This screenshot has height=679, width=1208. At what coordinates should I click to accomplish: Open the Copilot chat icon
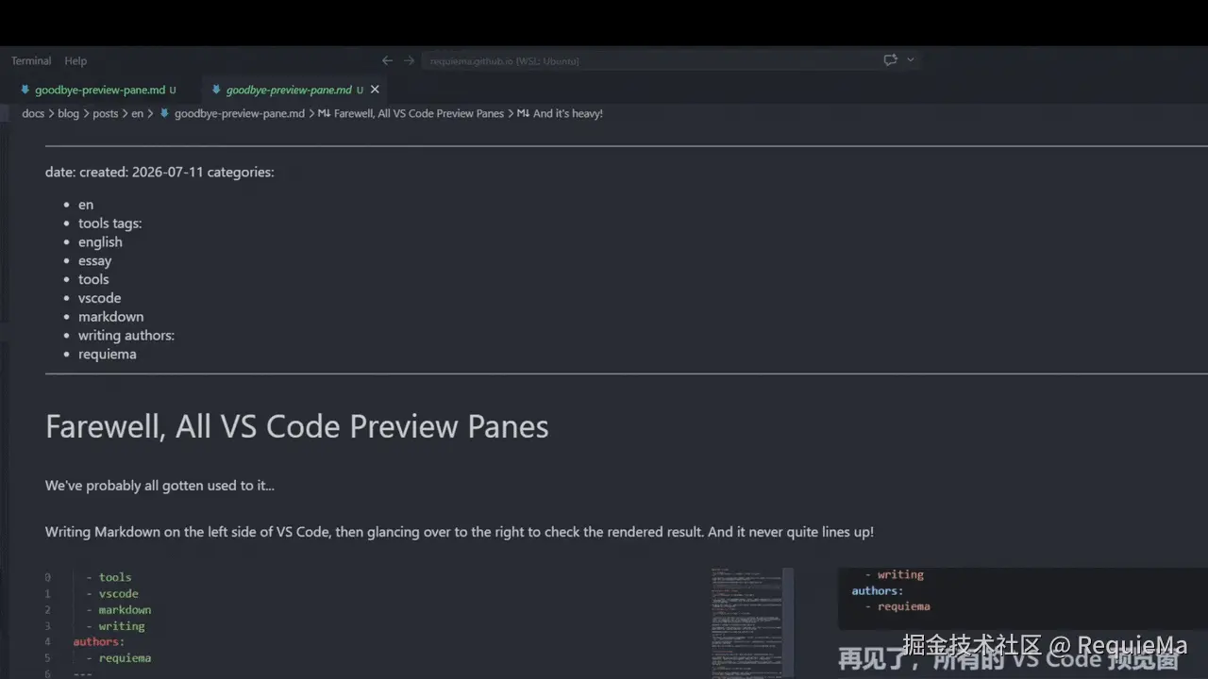pos(890,59)
